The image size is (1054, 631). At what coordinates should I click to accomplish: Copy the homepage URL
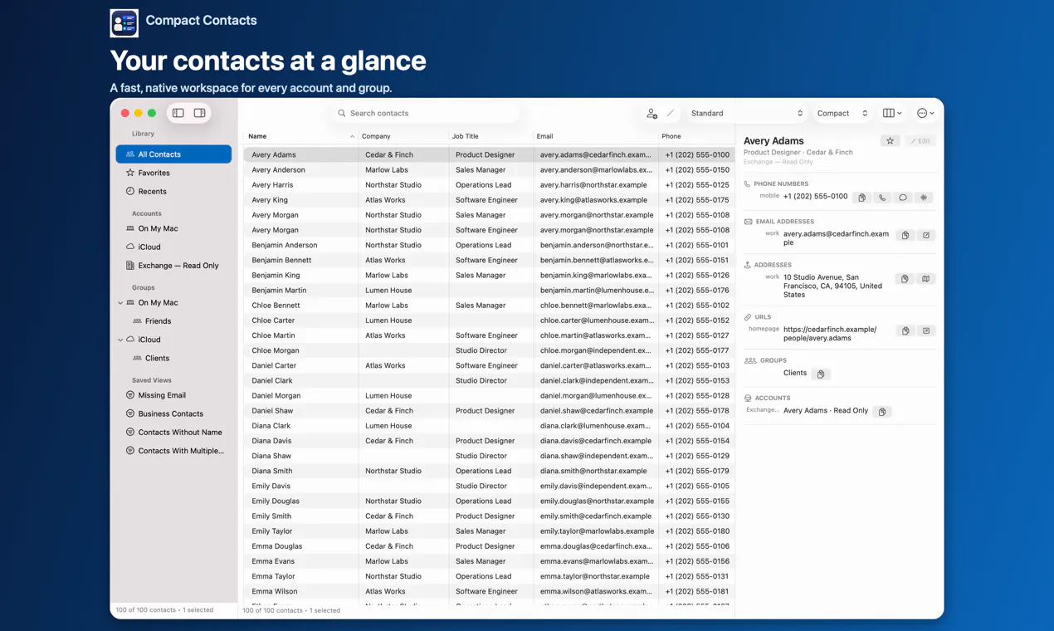pos(905,330)
